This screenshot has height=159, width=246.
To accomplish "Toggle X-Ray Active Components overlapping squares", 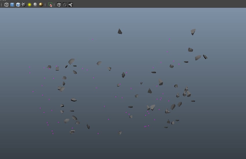I will pos(65,5).
